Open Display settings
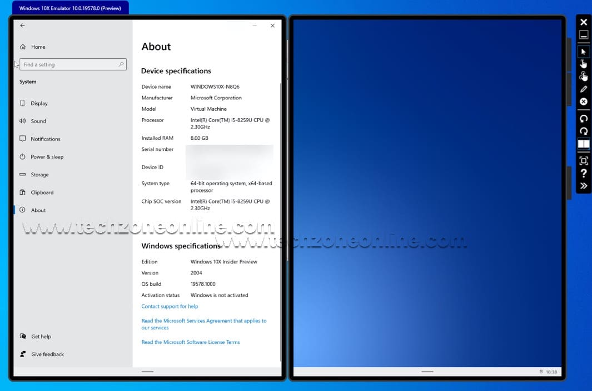 tap(39, 103)
